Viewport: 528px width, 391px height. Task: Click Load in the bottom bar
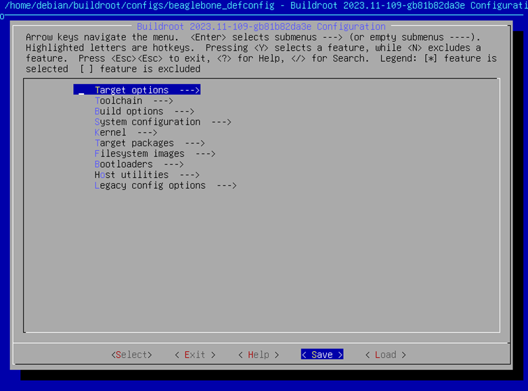tap(385, 354)
